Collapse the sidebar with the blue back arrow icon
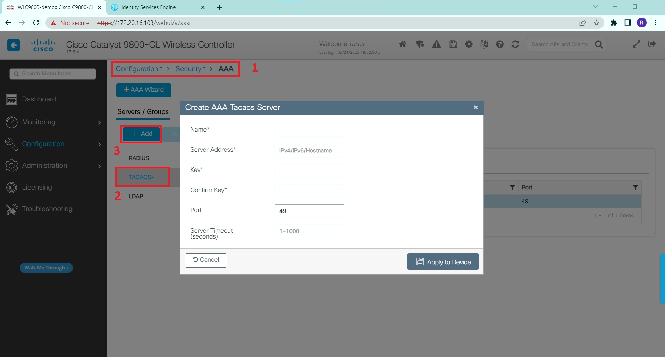Screen dimensions: 665x357 point(14,45)
